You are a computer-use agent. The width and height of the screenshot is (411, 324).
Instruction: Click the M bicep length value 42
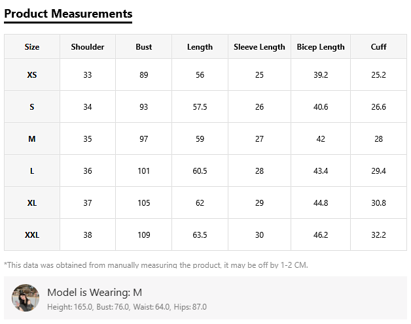click(321, 139)
